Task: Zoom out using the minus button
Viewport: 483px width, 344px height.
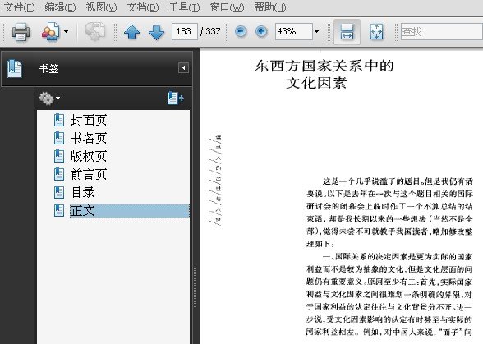Action: [x=241, y=31]
